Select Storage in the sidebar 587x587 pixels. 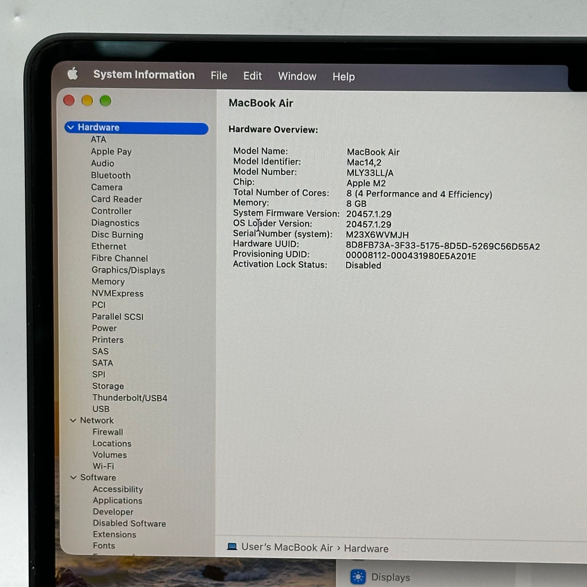(108, 386)
